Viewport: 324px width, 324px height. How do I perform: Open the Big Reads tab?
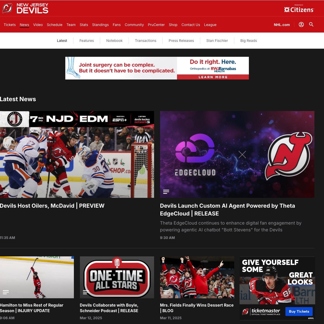[x=249, y=41]
